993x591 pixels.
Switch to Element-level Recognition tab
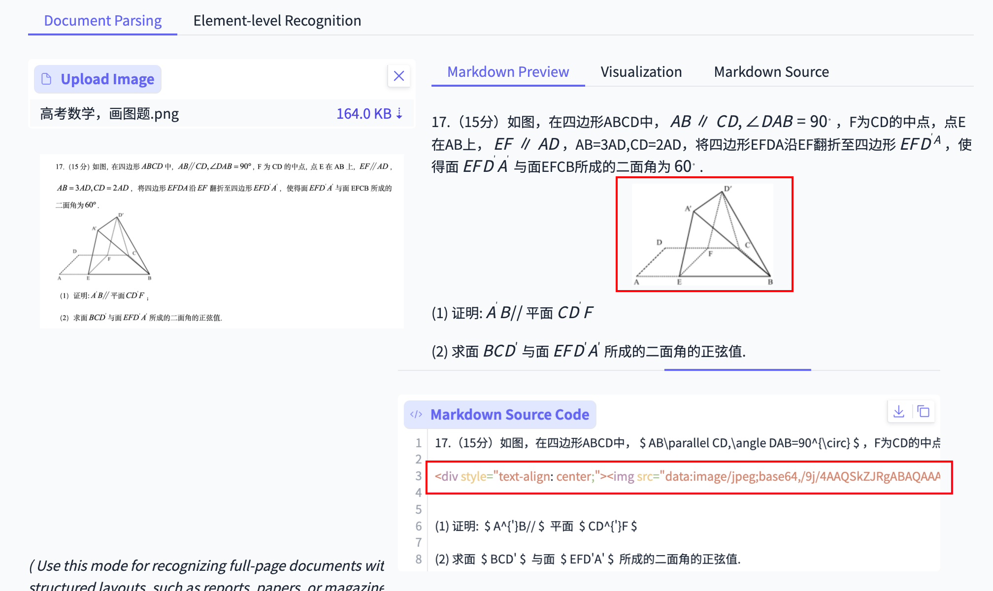(277, 20)
